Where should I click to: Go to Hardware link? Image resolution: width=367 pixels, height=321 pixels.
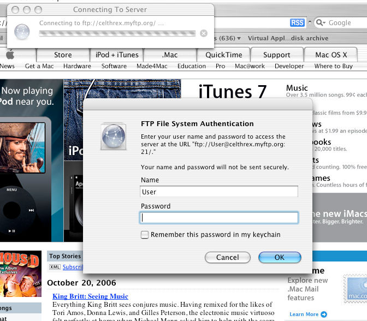pos(77,66)
